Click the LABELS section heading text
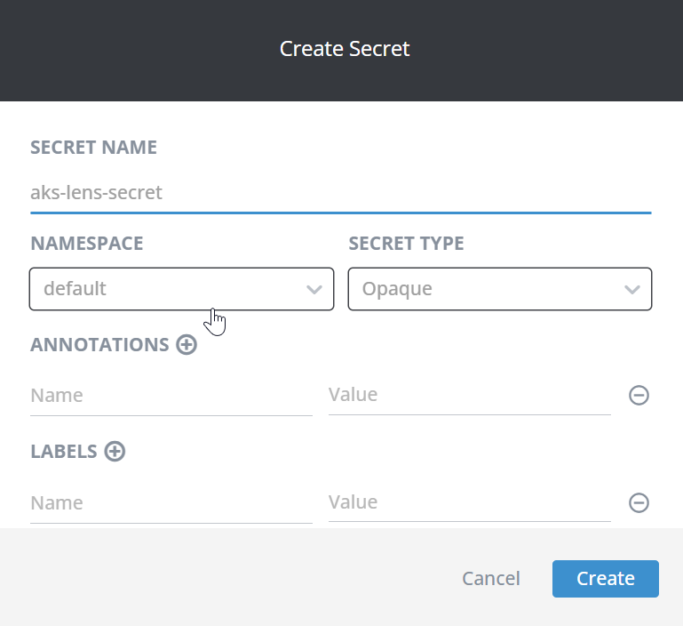Viewport: 683px width, 626px height. 64,452
